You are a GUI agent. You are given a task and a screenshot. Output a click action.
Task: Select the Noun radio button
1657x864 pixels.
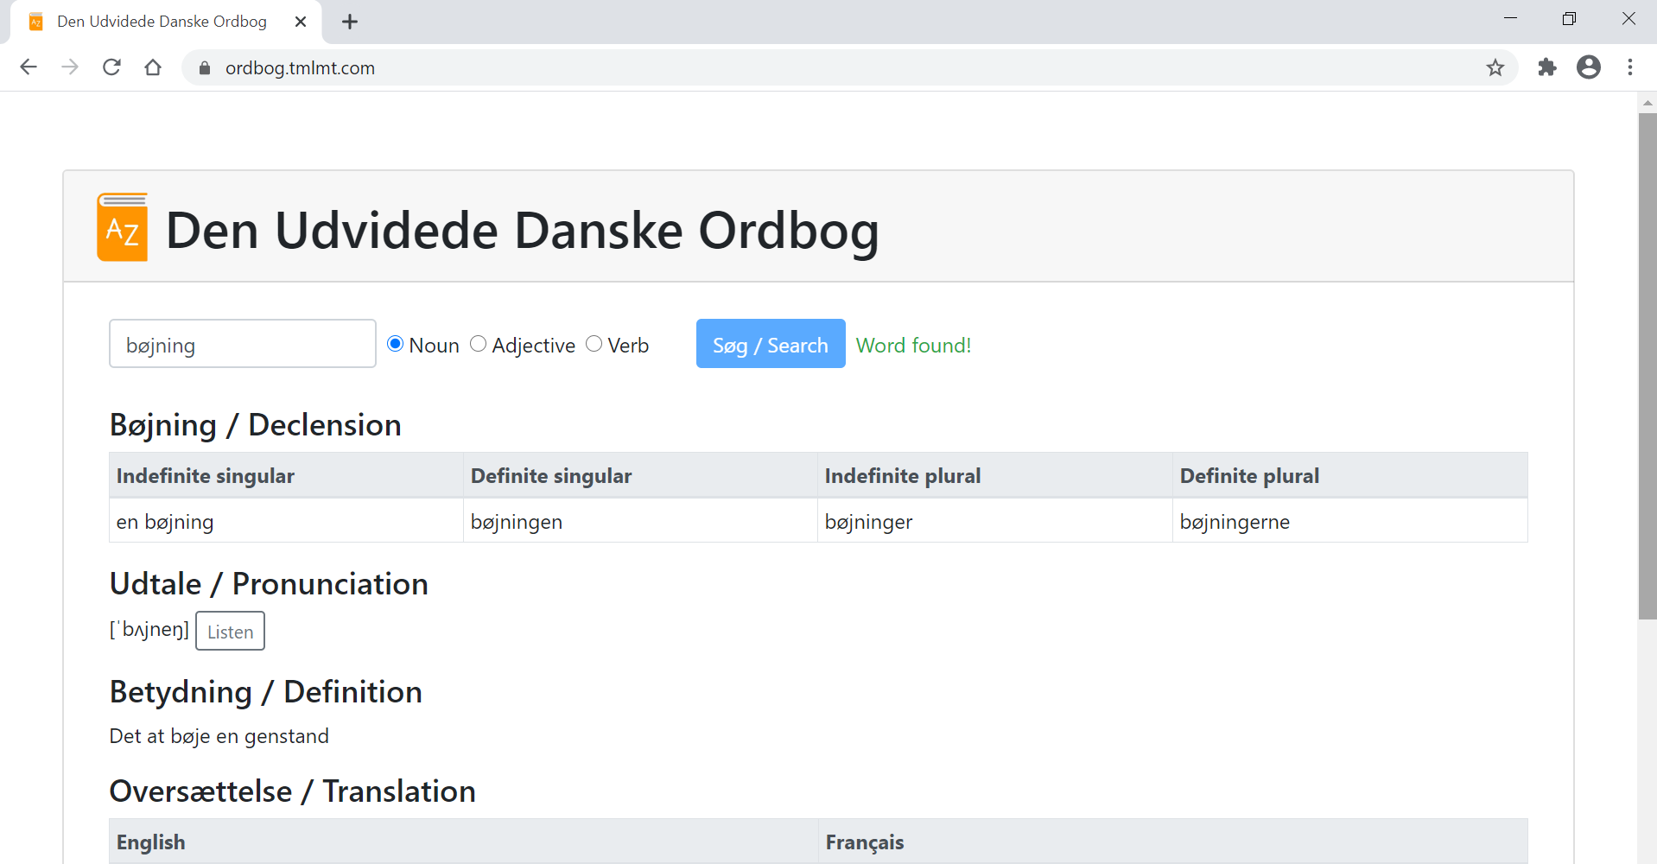[x=396, y=344]
